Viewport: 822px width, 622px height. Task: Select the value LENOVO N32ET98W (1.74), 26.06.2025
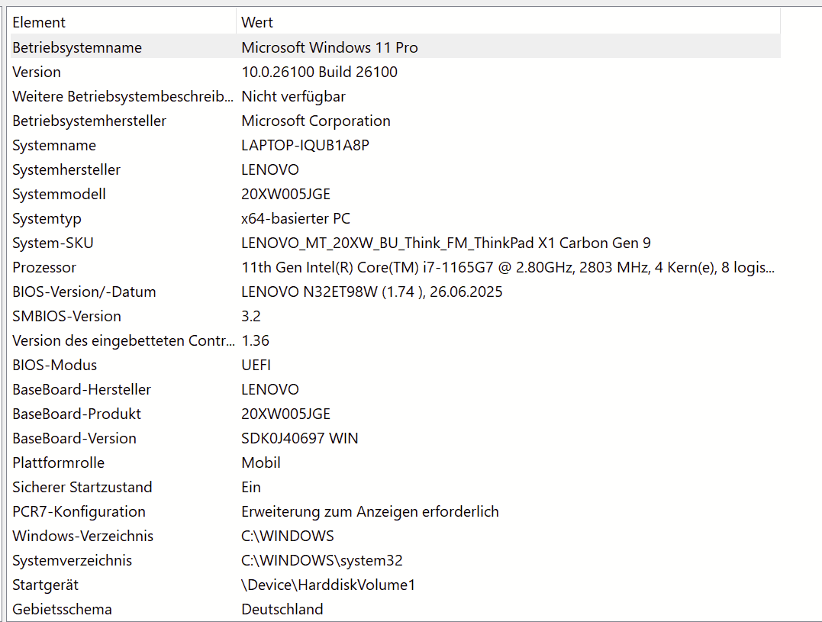coord(372,292)
